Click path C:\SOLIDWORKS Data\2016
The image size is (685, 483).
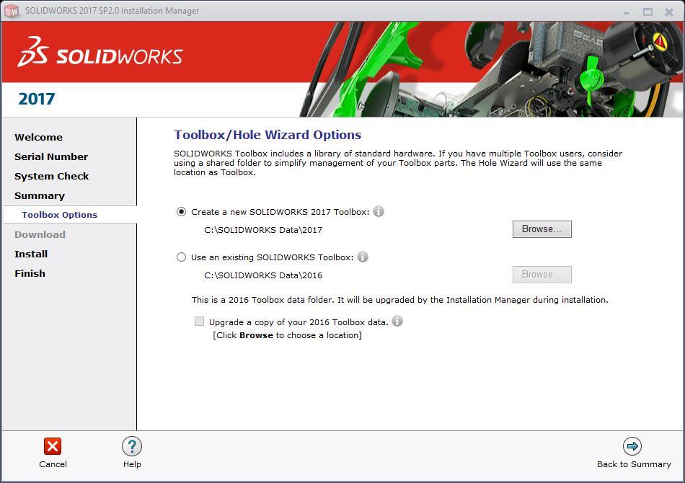263,275
